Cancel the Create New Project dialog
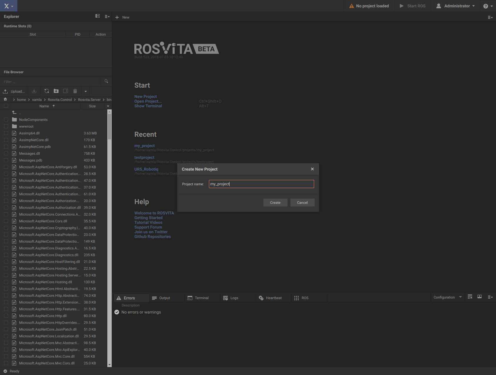Screen dimensions: 496x375 (302, 203)
